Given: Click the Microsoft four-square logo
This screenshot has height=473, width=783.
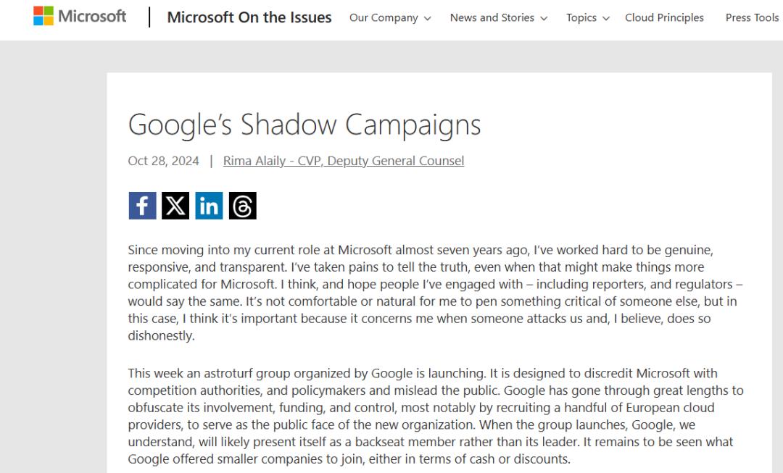Looking at the screenshot, I should [43, 16].
